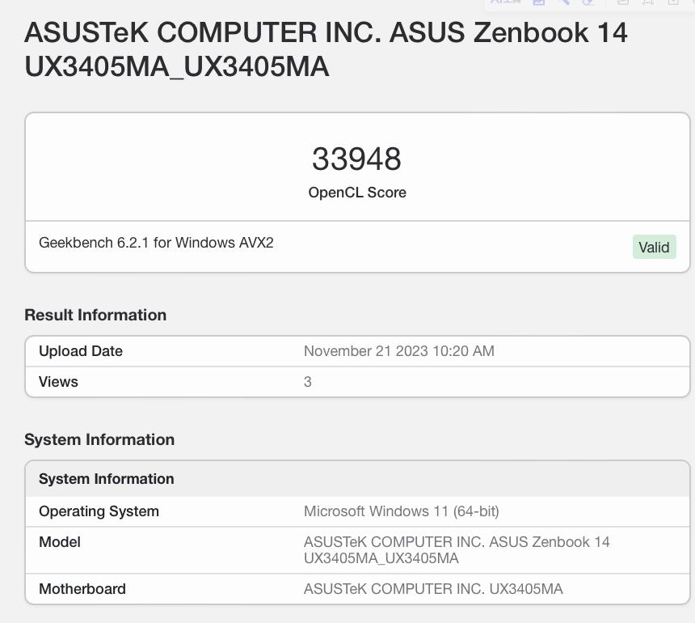Select the Upload Date row label

[x=81, y=351]
